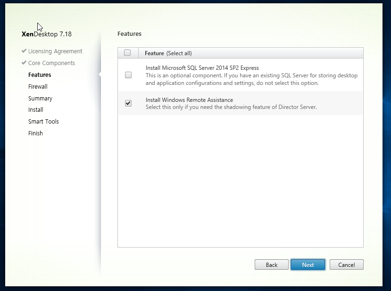Click the Features page heading
Screen dimensions: 391x291
click(x=129, y=33)
